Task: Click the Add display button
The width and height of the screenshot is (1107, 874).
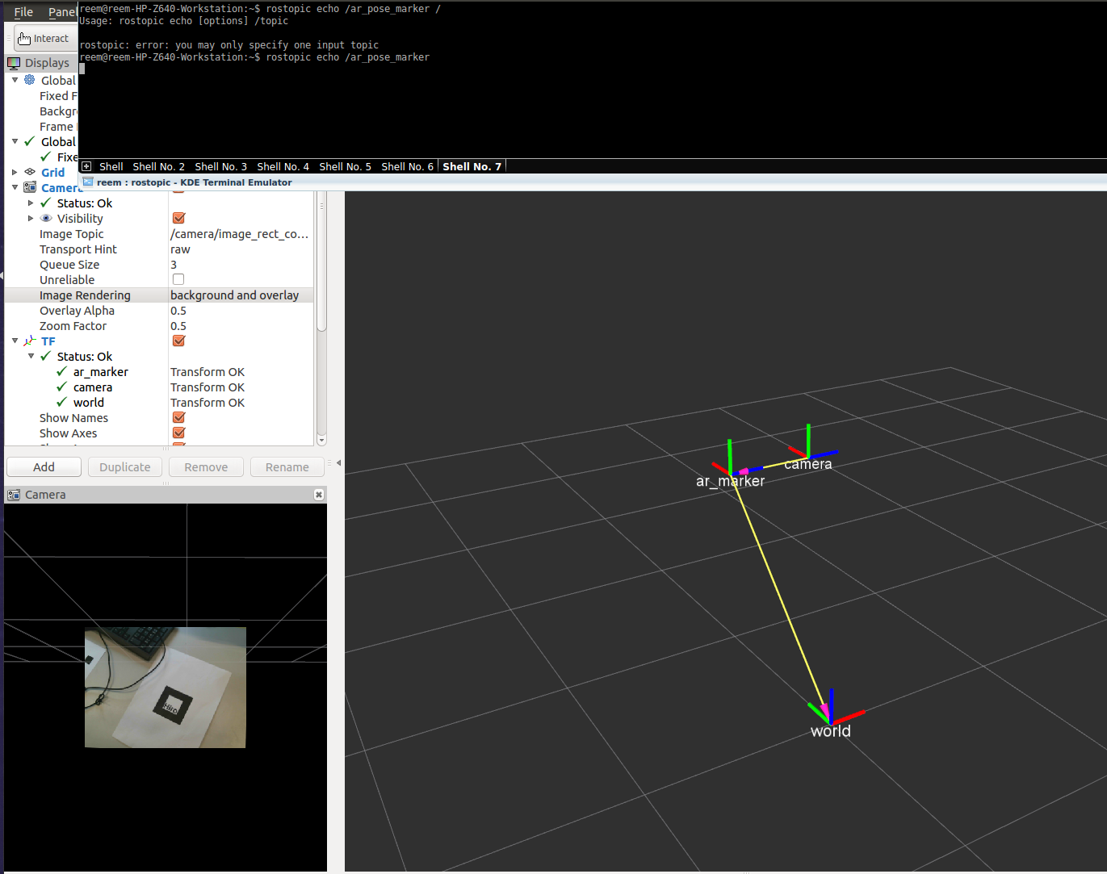Action: (x=44, y=467)
